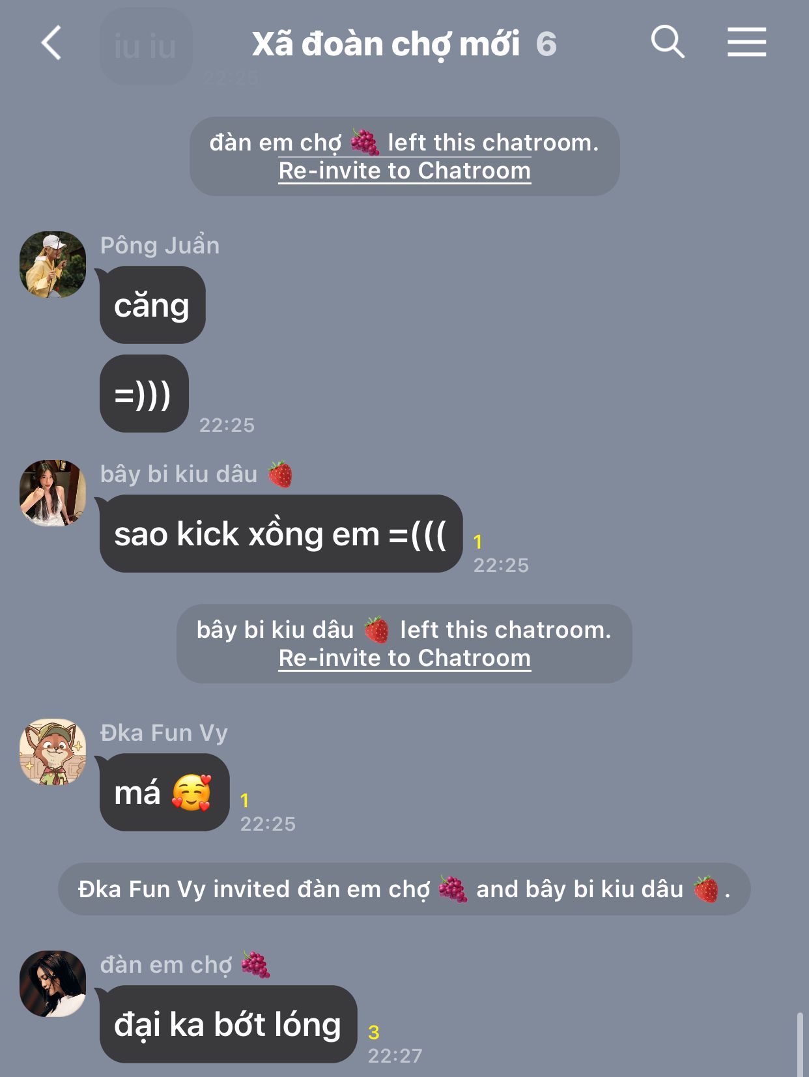The height and width of the screenshot is (1077, 809).
Task: Select the "đại ka bớt lóng" message
Action: (228, 1024)
